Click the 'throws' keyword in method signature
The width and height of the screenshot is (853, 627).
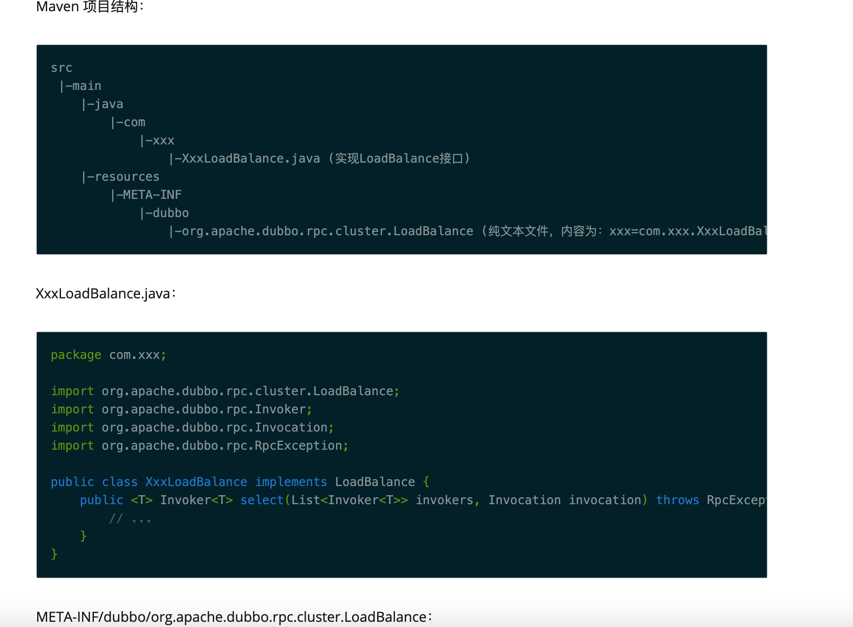(x=677, y=500)
